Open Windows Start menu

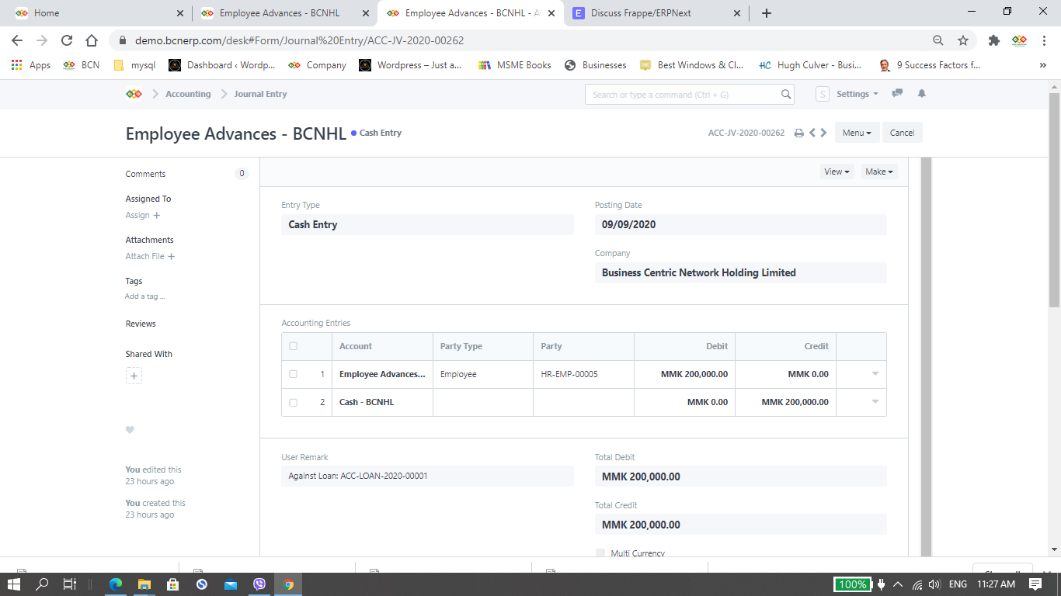tap(14, 584)
